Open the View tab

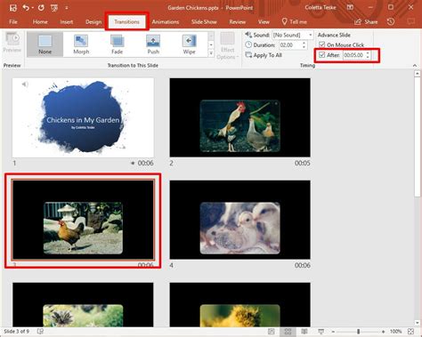(264, 21)
